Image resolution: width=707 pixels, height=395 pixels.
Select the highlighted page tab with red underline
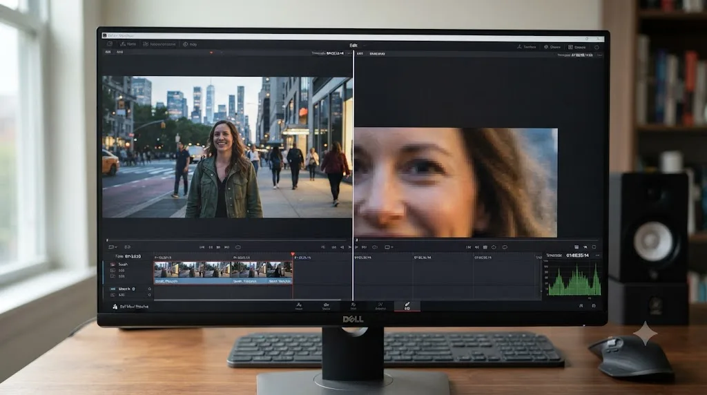pos(407,306)
